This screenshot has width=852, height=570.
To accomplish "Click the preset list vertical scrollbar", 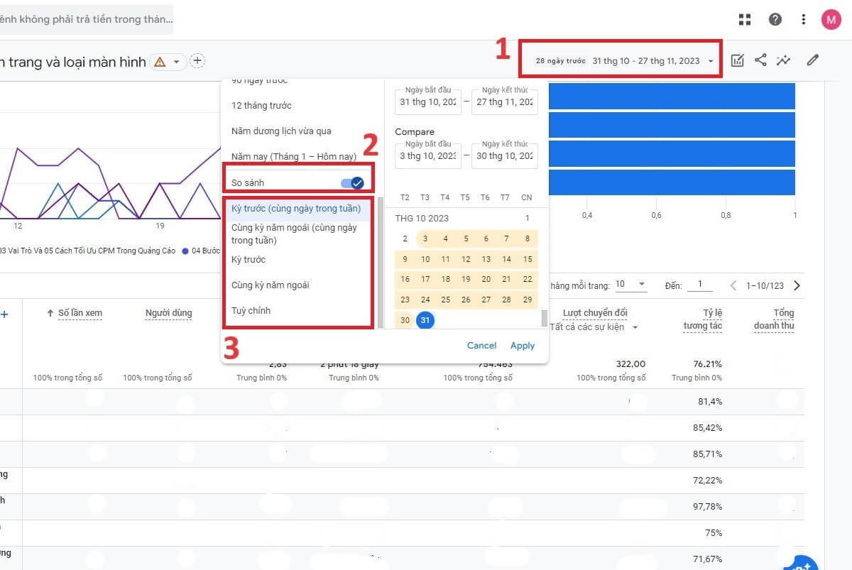I will click(380, 263).
